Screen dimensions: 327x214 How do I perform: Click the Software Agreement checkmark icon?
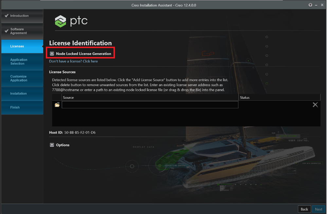(x=7, y=31)
